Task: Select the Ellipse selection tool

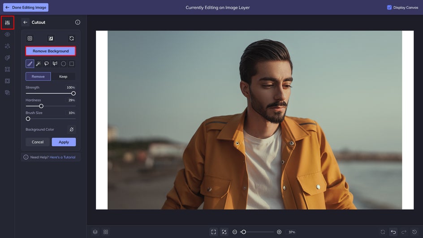Action: click(63, 64)
